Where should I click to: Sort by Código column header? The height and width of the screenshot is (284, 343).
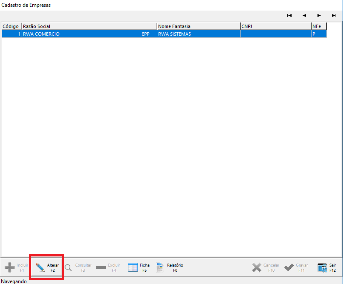(x=11, y=26)
